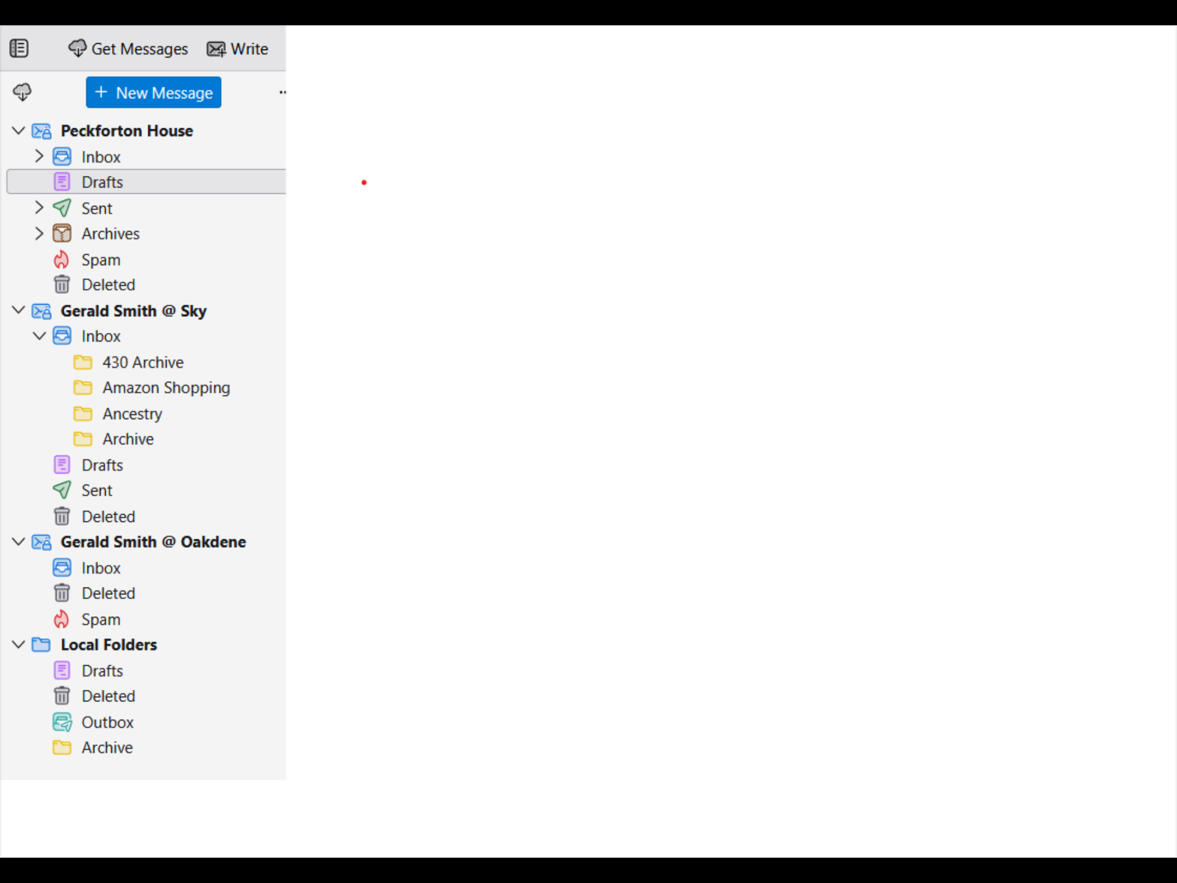The image size is (1177, 883).
Task: Expand the Archives folder arrow
Action: tap(39, 233)
